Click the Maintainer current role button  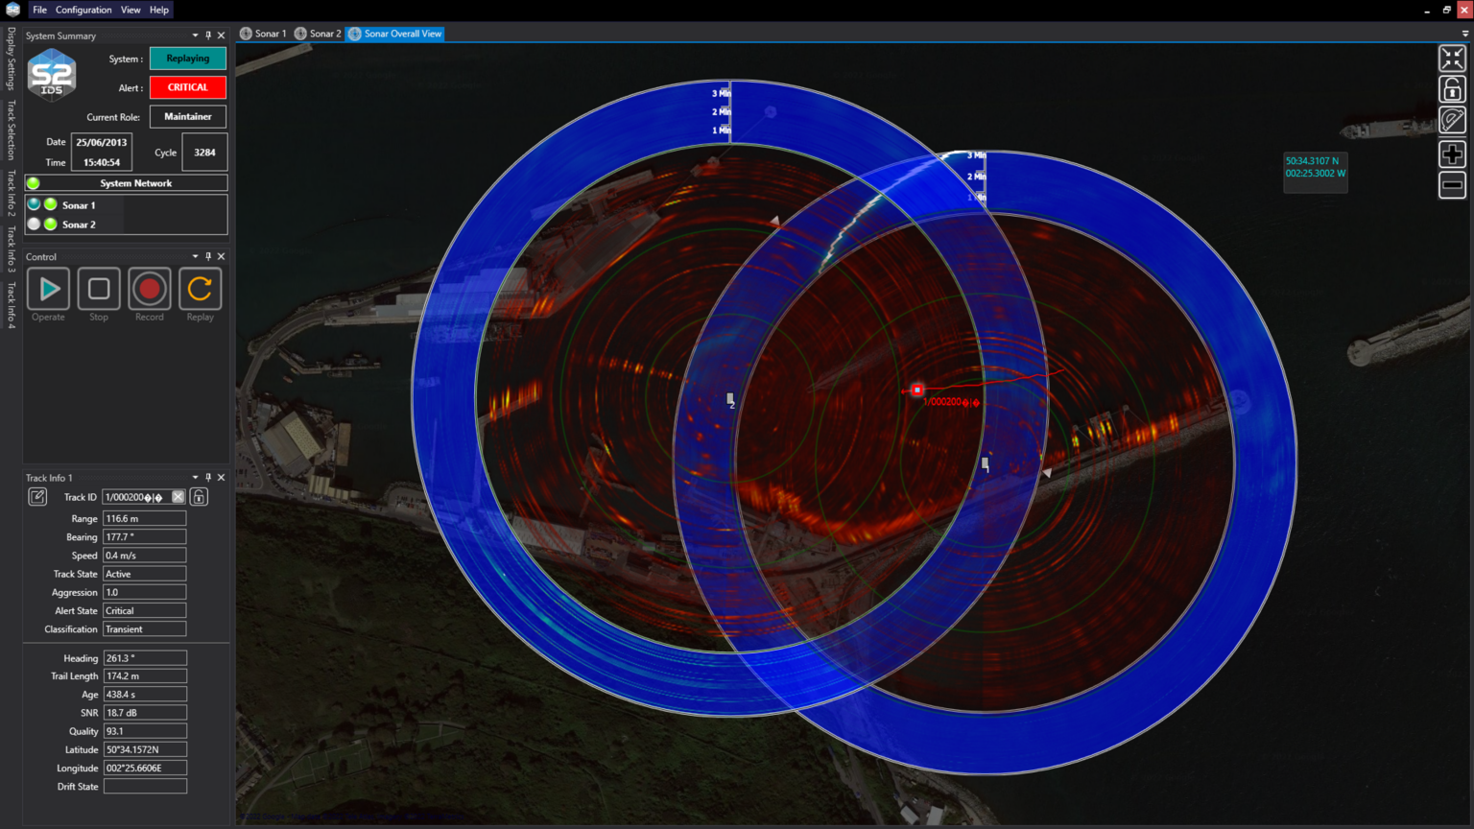(x=188, y=117)
